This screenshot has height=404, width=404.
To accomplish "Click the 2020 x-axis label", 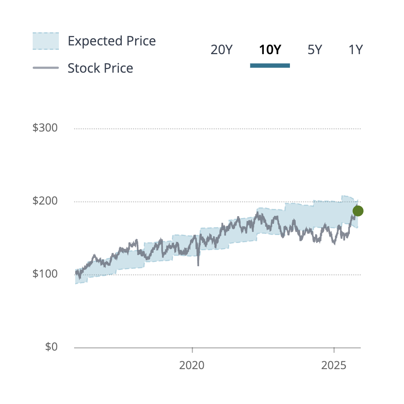I will pos(193,365).
